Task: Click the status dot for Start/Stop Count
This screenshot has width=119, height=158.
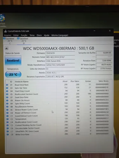Action: pyautogui.click(x=7, y=91)
